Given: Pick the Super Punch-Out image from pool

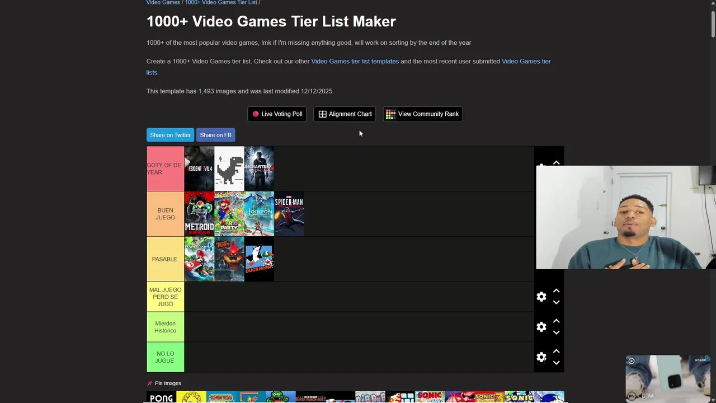Looking at the screenshot, I should click(310, 397).
